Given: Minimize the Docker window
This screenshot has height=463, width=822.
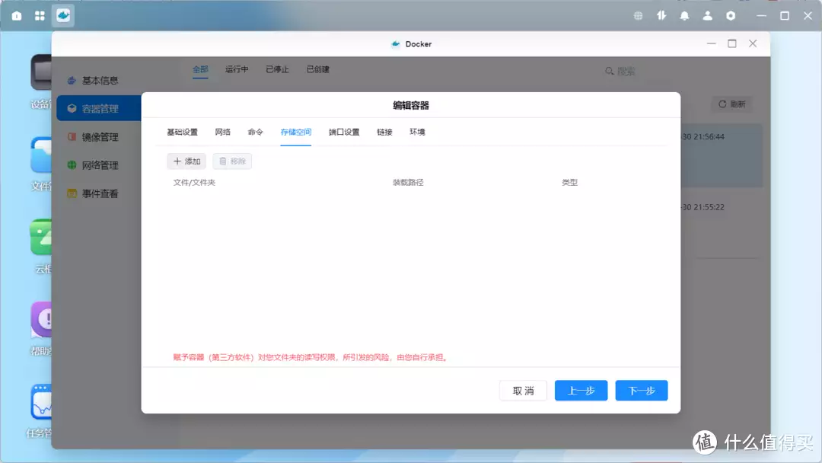Looking at the screenshot, I should (712, 43).
